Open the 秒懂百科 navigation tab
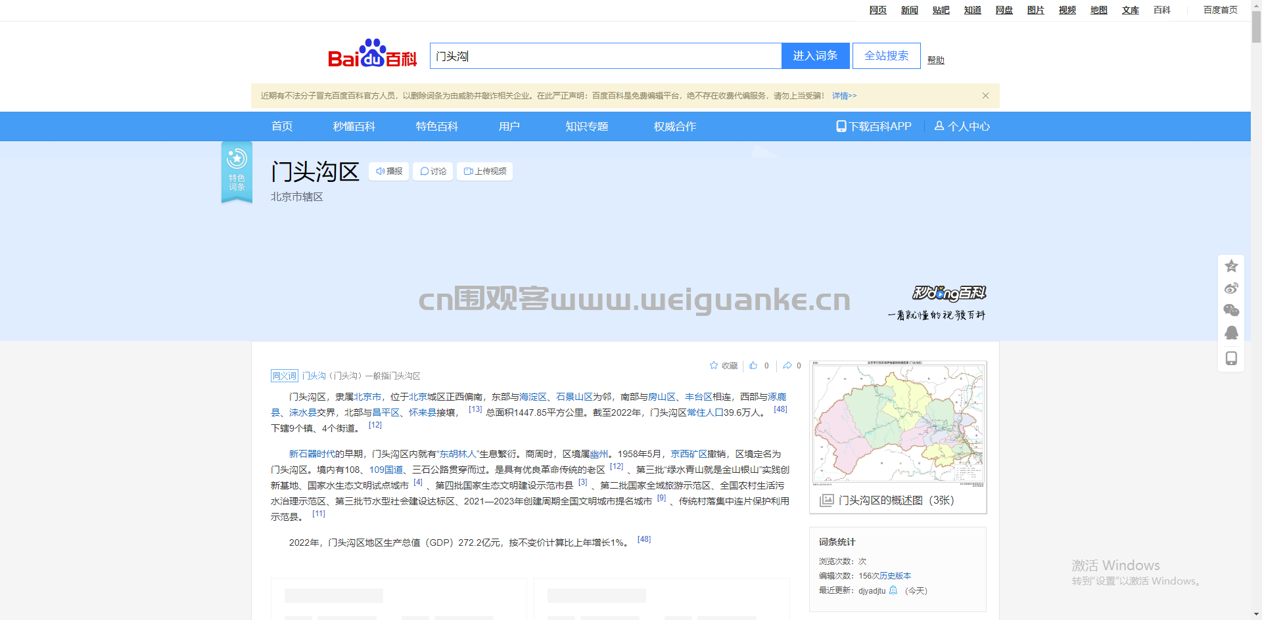The image size is (1262, 620). click(354, 126)
